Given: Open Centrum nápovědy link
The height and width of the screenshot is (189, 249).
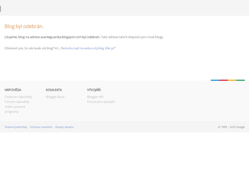Looking at the screenshot, I should point(18,97).
